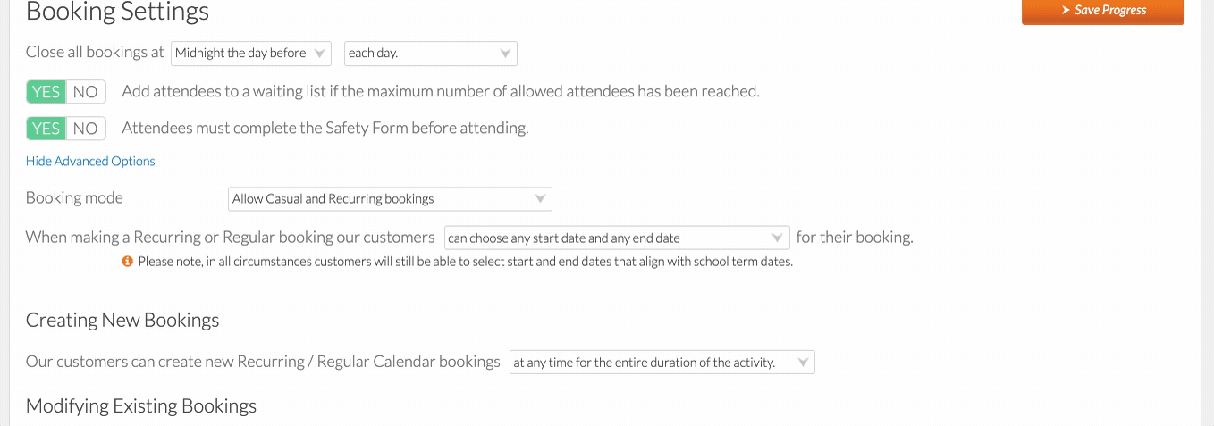The height and width of the screenshot is (426, 1214).
Task: Click the arrow of the each day dropdown
Action: click(x=505, y=54)
